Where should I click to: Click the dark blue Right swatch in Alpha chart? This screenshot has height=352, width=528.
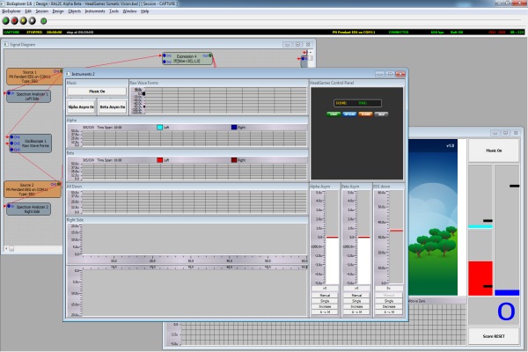(234, 128)
